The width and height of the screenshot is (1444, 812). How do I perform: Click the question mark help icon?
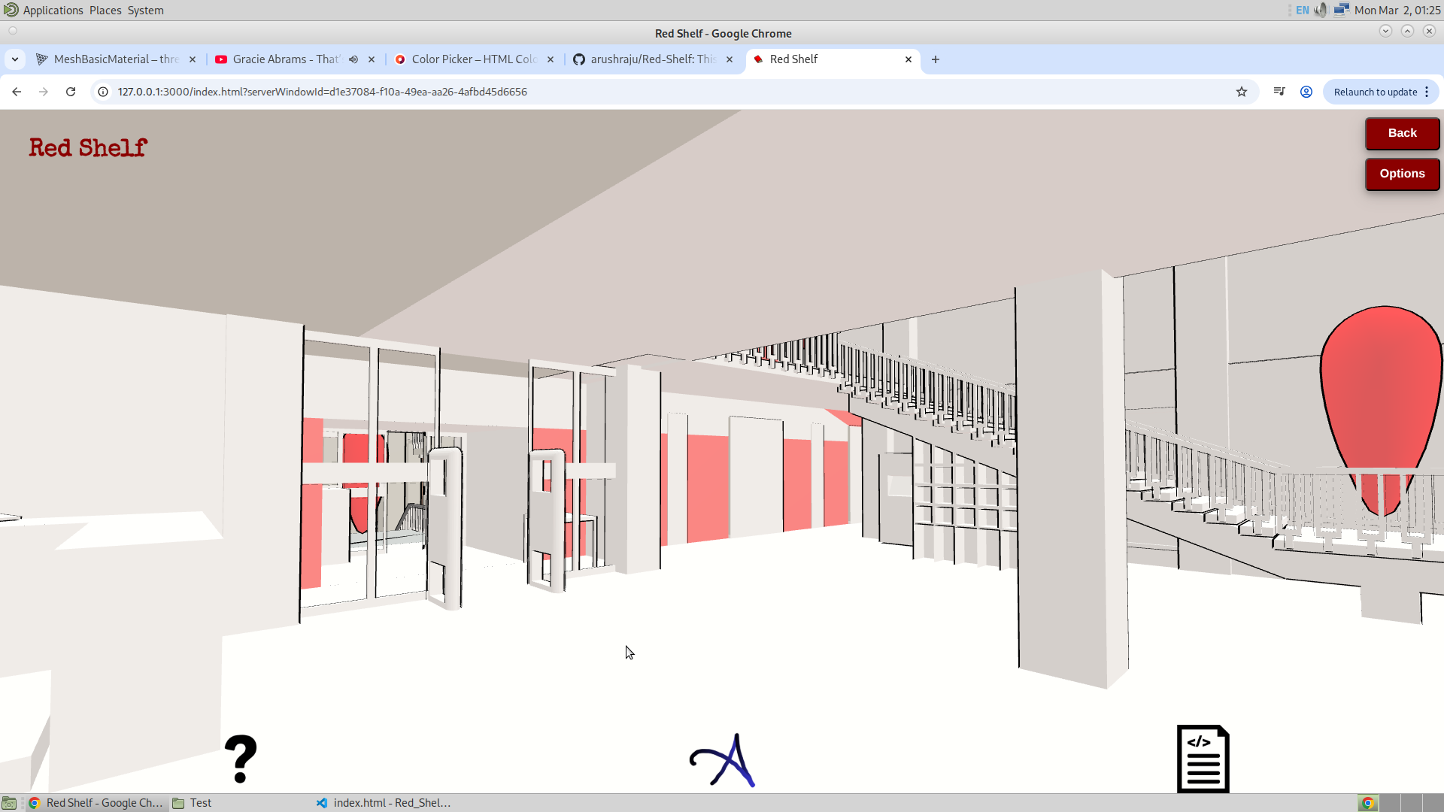(241, 759)
